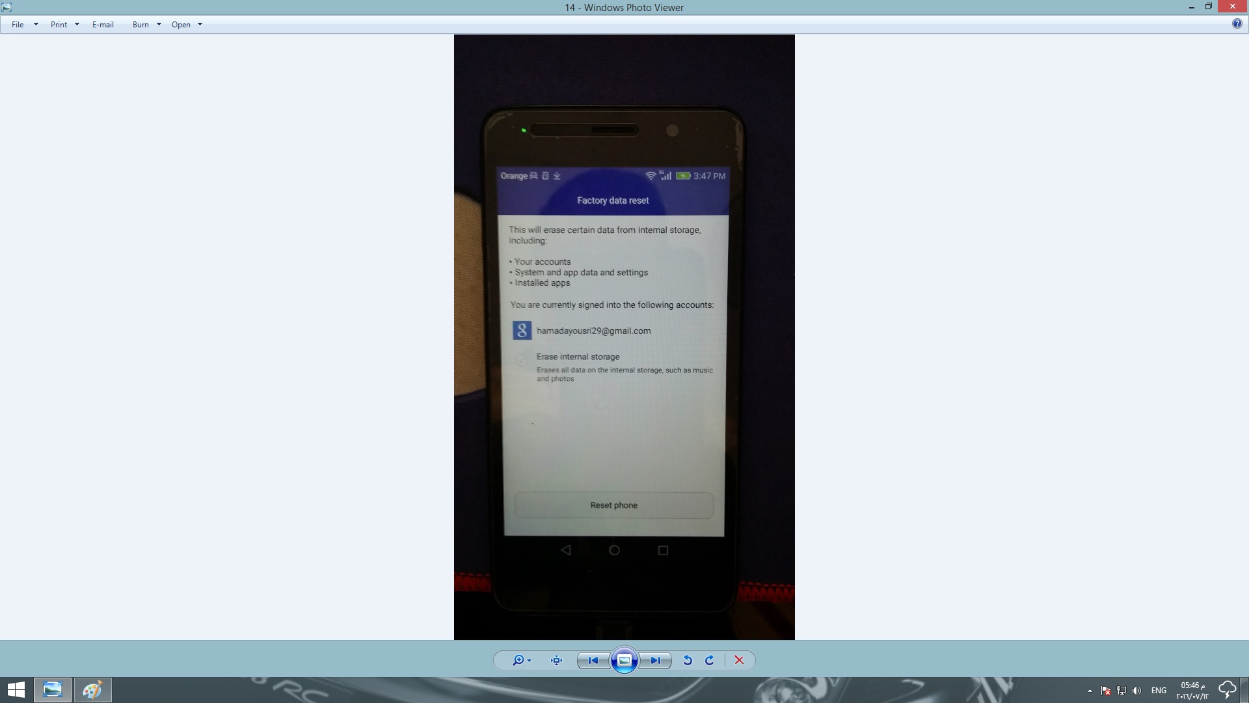Screen dimensions: 1249x703
Task: Open the Paint taskbar icon
Action: (x=92, y=690)
